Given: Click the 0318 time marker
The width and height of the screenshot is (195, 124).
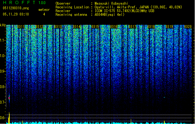Looking at the screenshot, I should (151, 27).
